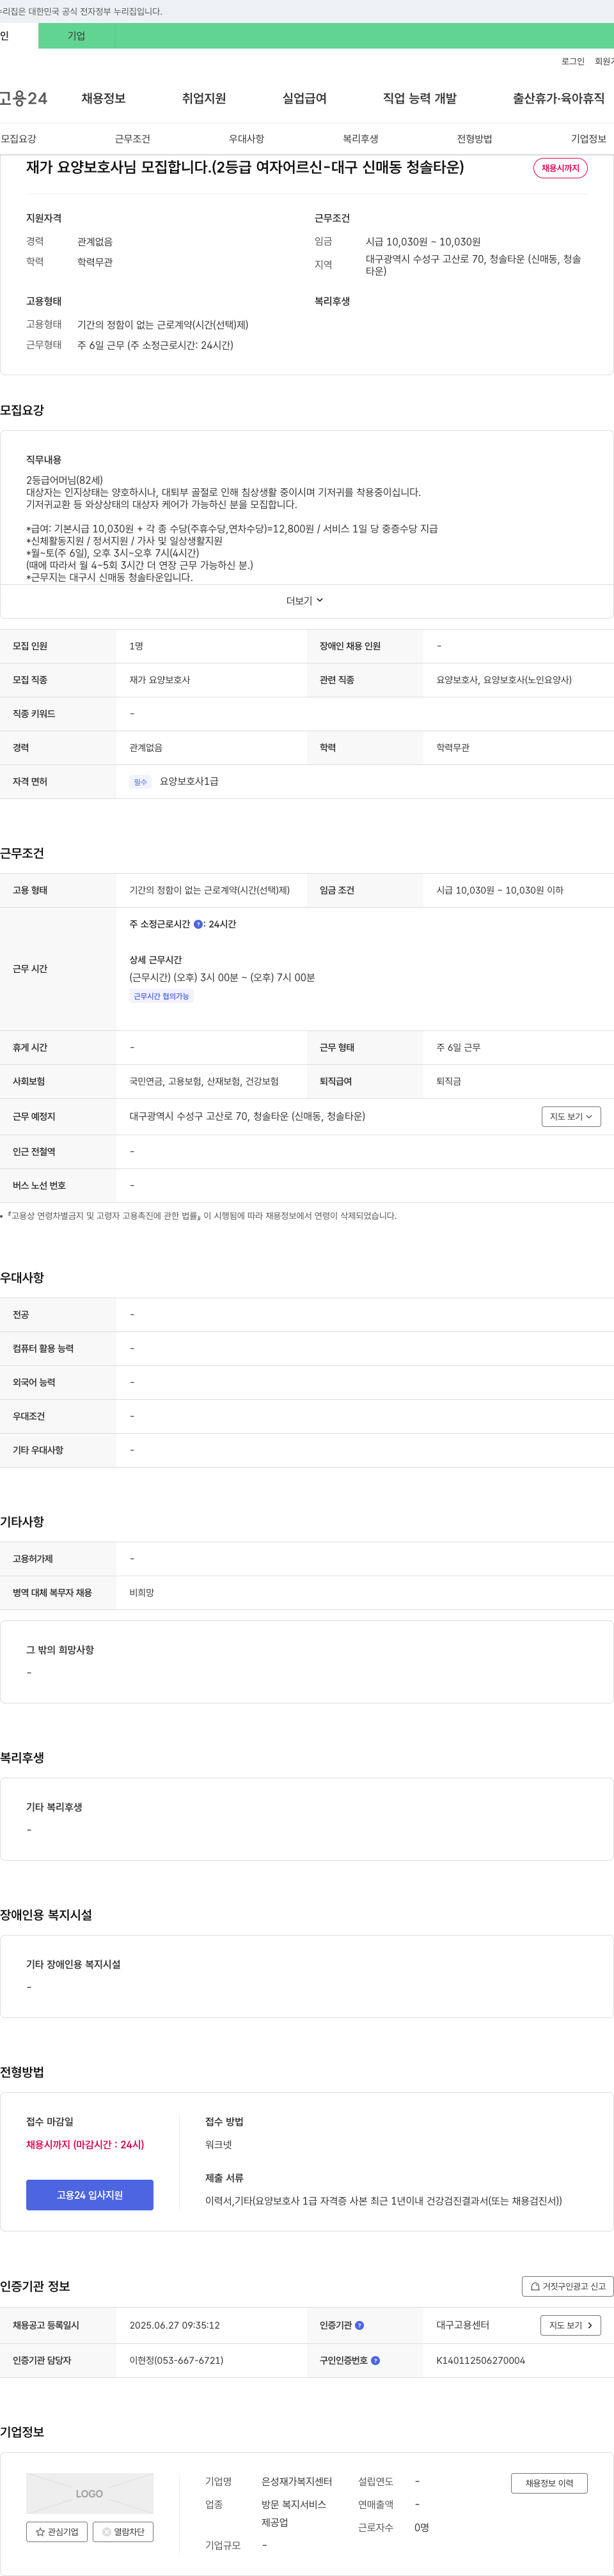
Task: Select '방문 복지서비스 제공업' industry text
Action: (294, 2513)
